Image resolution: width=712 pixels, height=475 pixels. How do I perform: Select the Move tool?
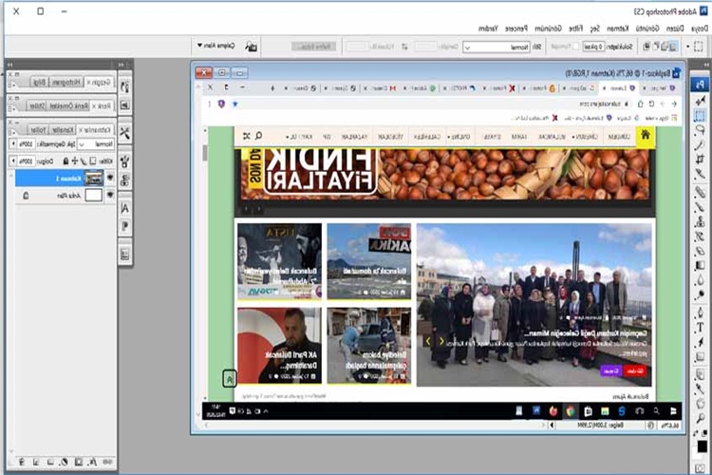pos(700,101)
